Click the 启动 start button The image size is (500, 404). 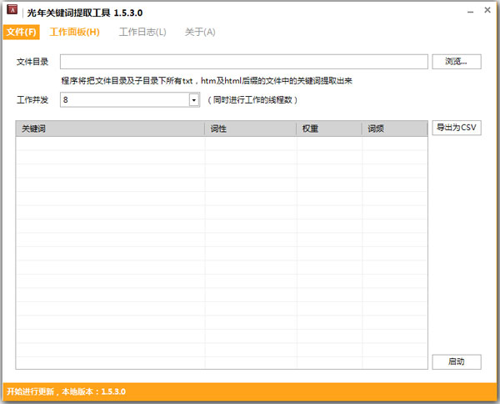point(457,361)
